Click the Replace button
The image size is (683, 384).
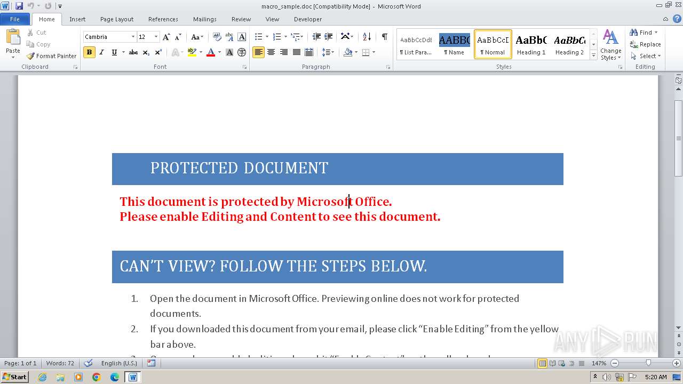pyautogui.click(x=645, y=44)
